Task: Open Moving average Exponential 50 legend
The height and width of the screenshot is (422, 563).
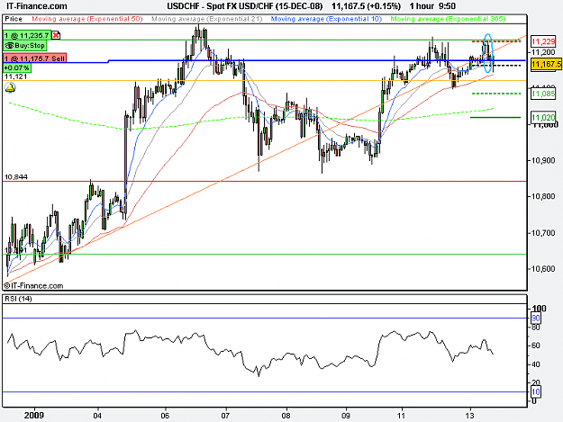Action: (87, 19)
